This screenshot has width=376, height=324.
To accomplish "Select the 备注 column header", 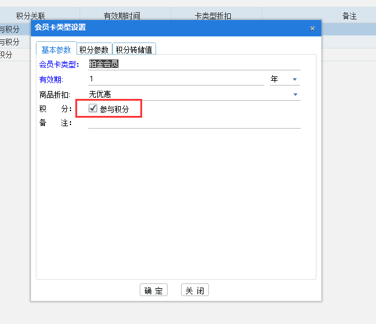I will (349, 16).
